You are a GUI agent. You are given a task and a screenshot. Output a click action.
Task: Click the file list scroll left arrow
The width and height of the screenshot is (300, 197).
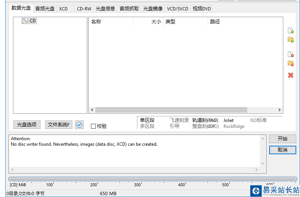click(x=92, y=110)
